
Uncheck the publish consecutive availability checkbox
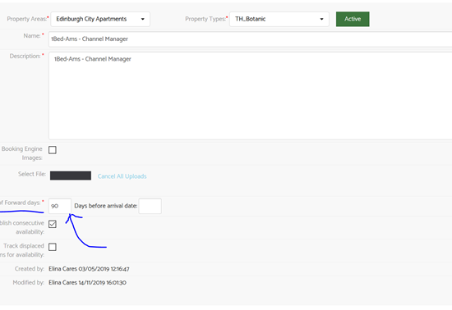53,224
